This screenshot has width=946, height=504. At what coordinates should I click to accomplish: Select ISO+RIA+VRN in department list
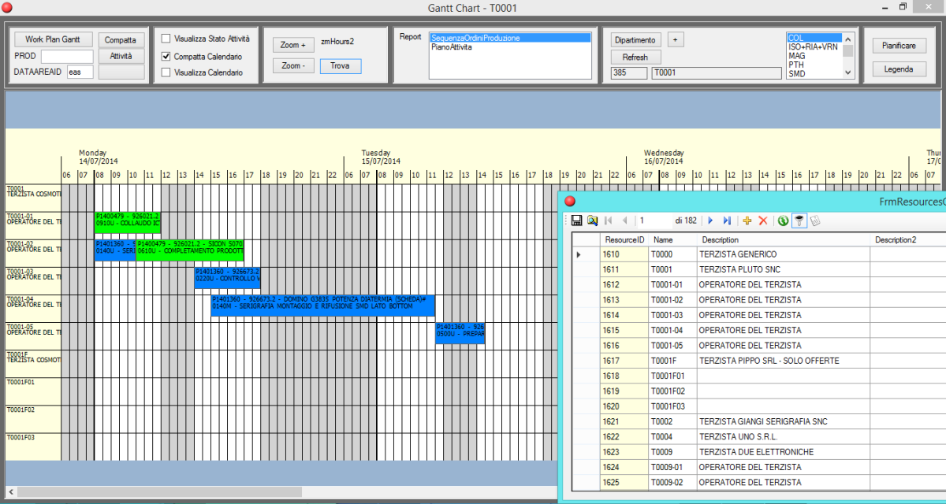(815, 47)
